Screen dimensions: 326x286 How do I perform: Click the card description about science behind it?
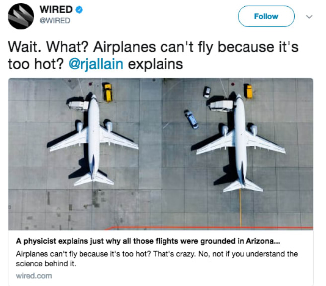(157, 259)
